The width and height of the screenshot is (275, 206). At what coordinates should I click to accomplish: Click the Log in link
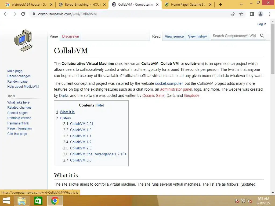(x=262, y=24)
